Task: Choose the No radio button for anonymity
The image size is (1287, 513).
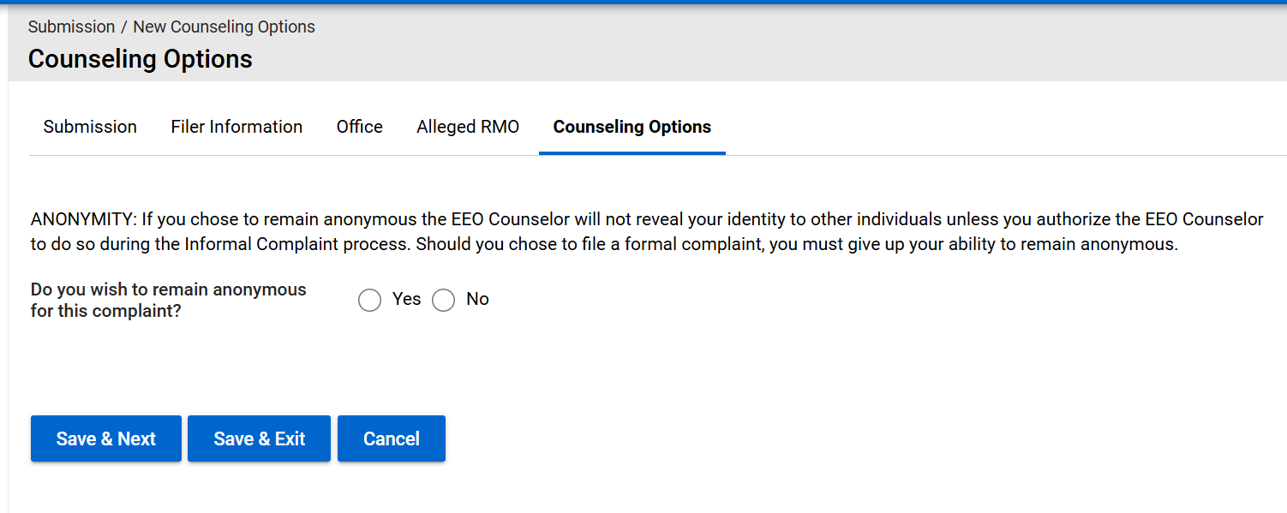Action: [444, 301]
